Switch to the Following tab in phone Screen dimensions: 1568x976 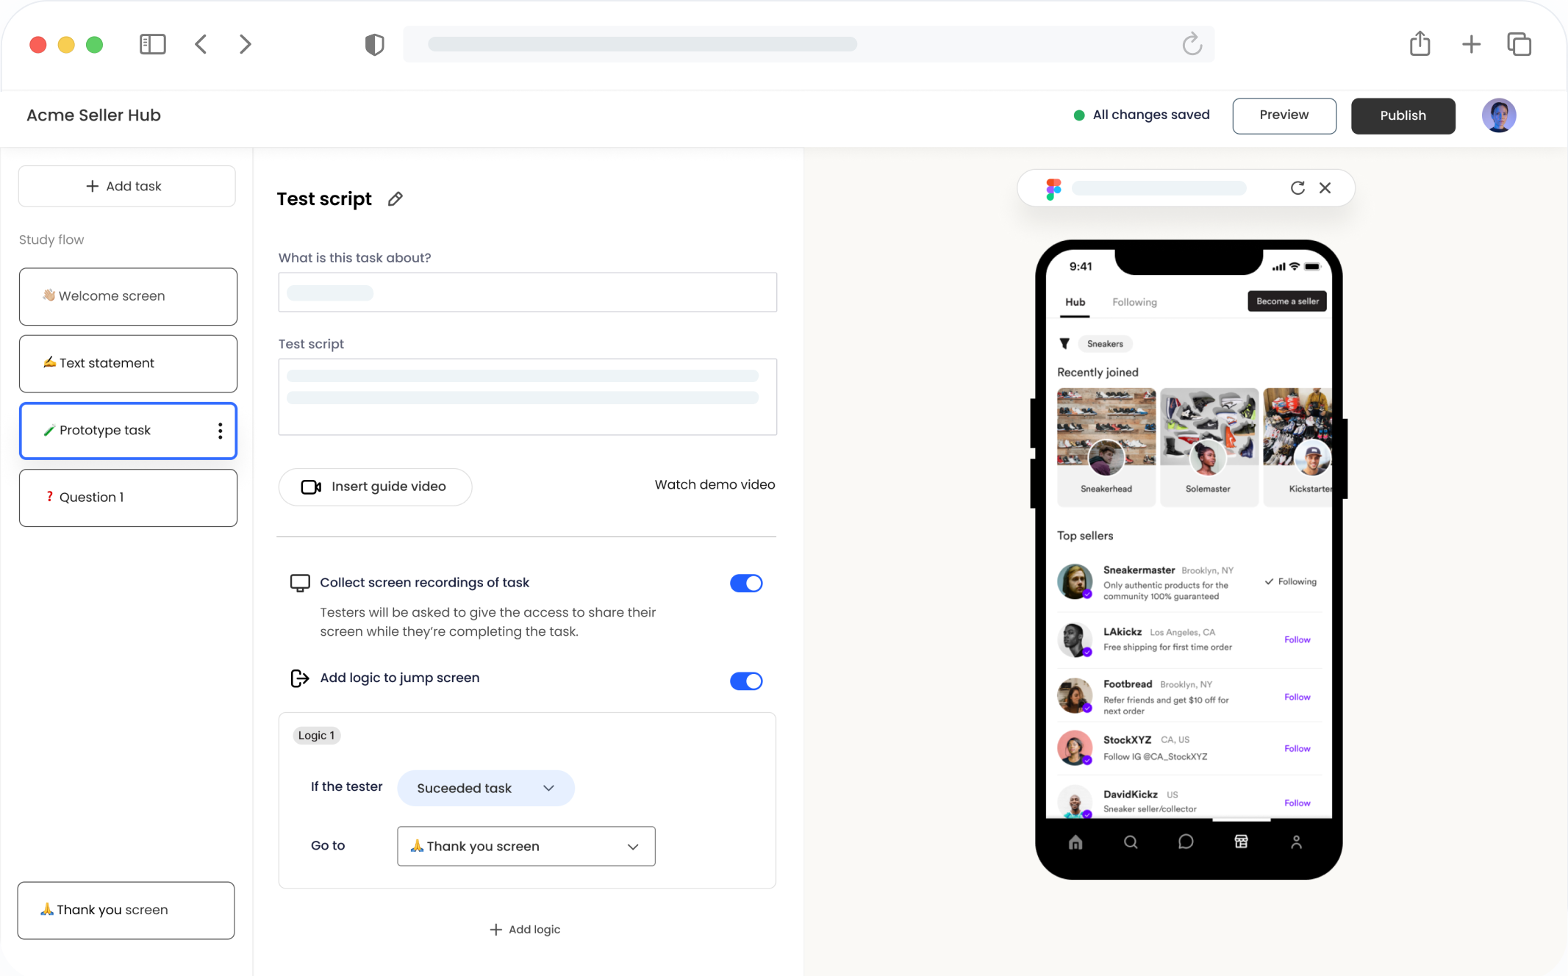pyautogui.click(x=1134, y=302)
